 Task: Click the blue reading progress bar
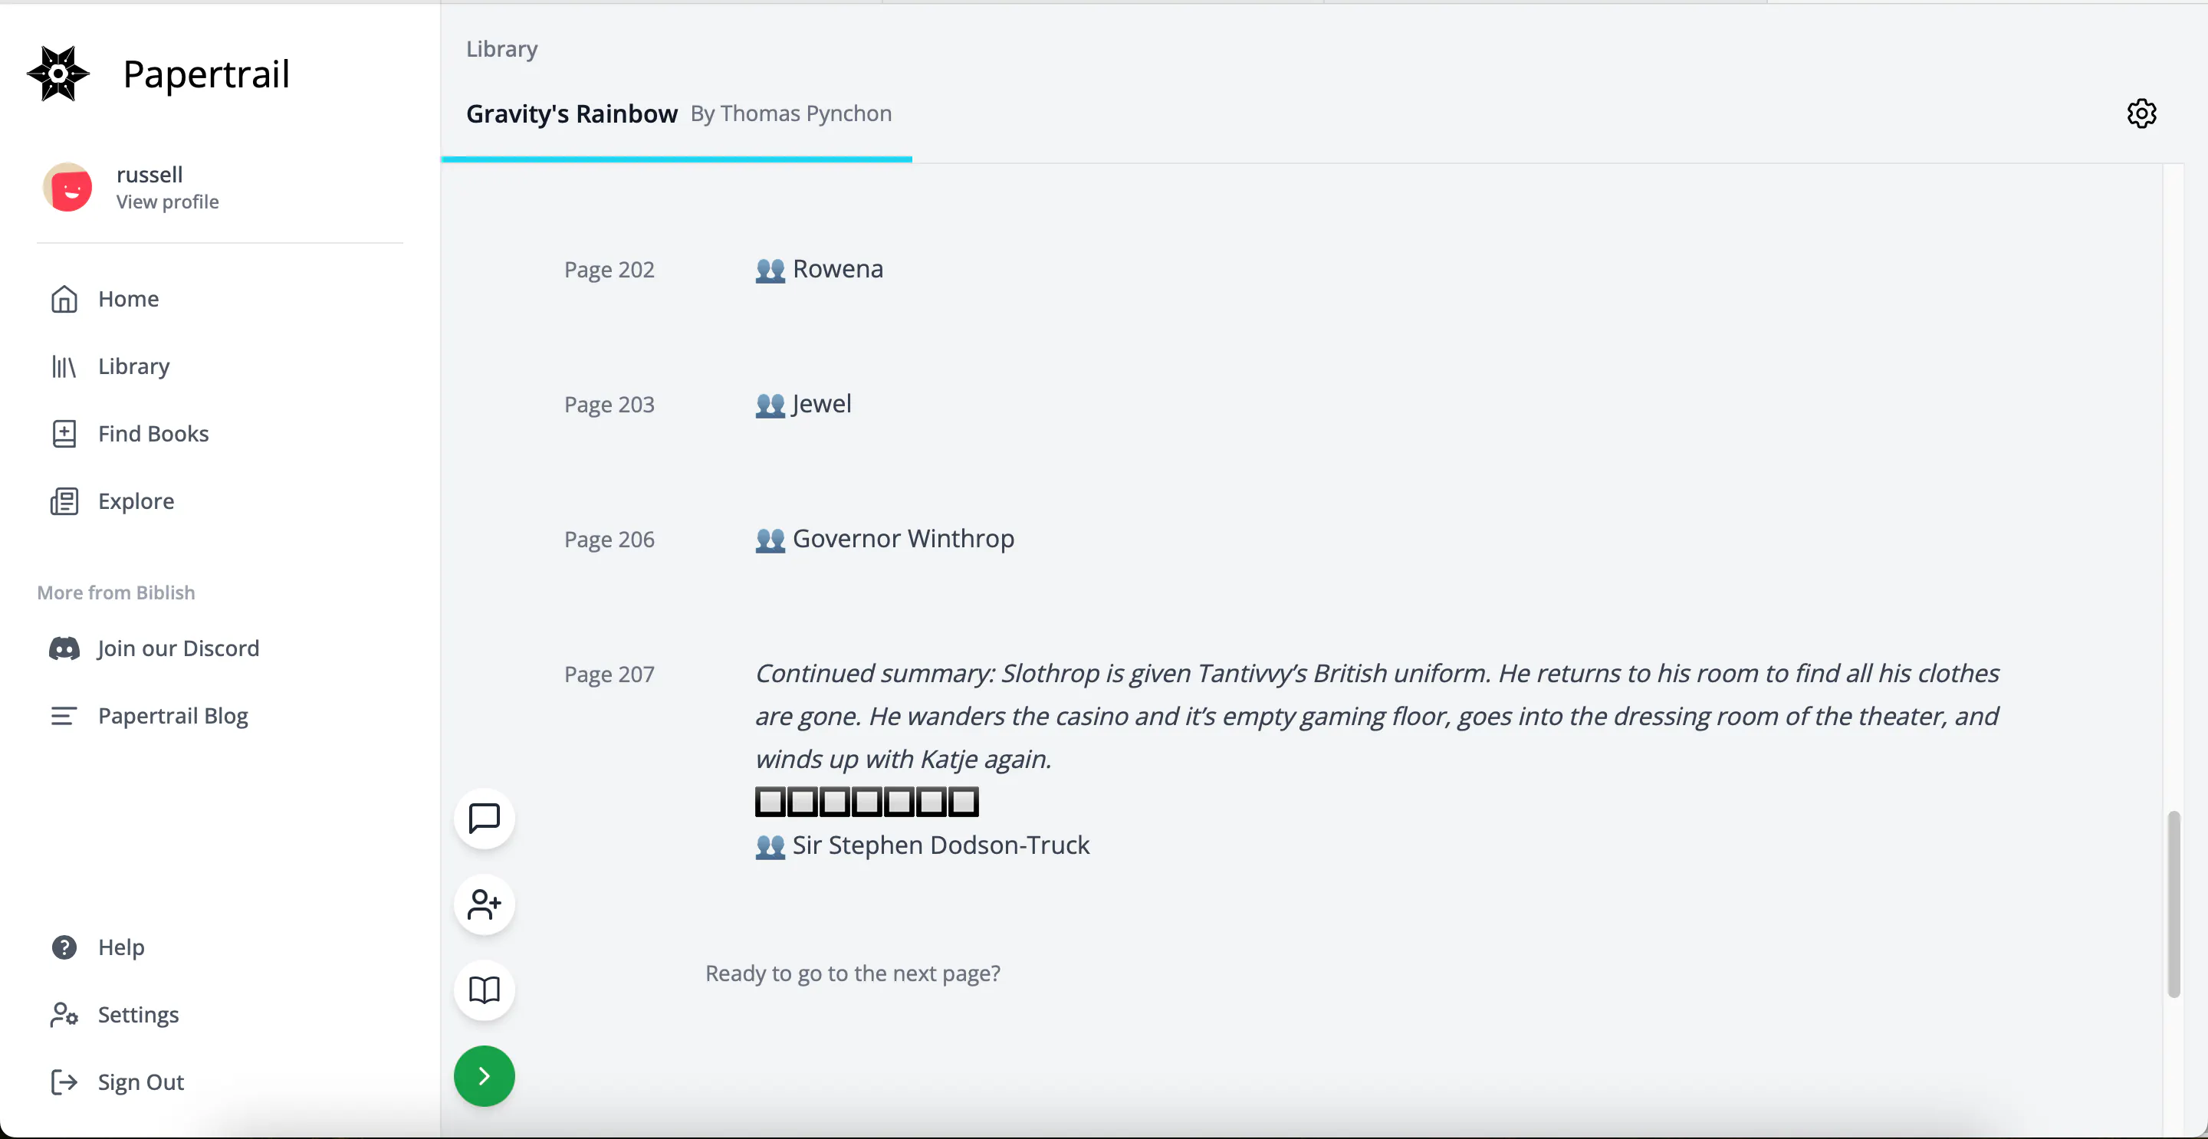point(676,159)
